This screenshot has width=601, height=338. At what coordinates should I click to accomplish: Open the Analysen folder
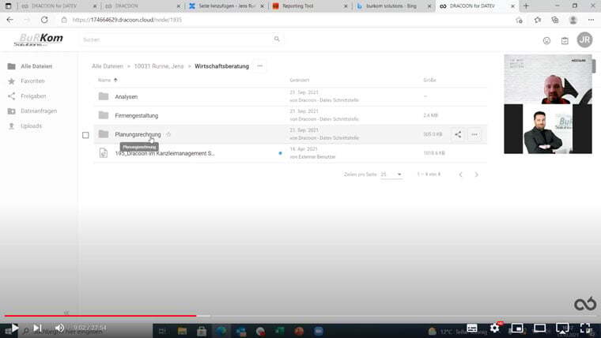(x=126, y=97)
